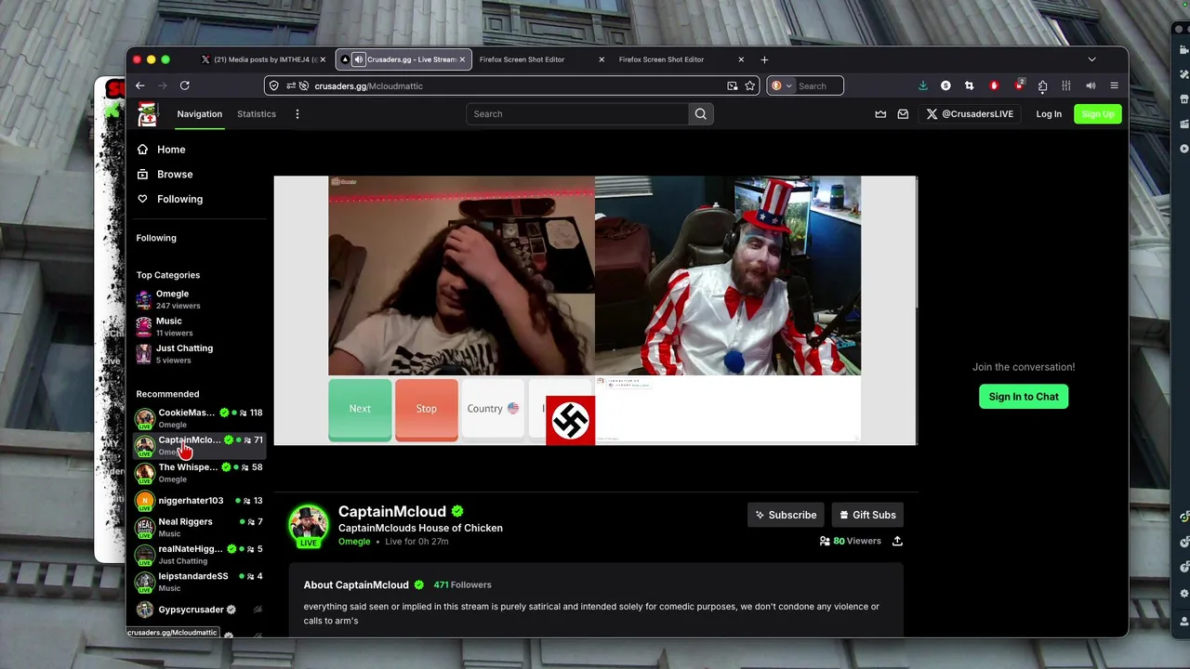Bookmark the page with the star icon
The width and height of the screenshot is (1190, 669).
tap(750, 85)
